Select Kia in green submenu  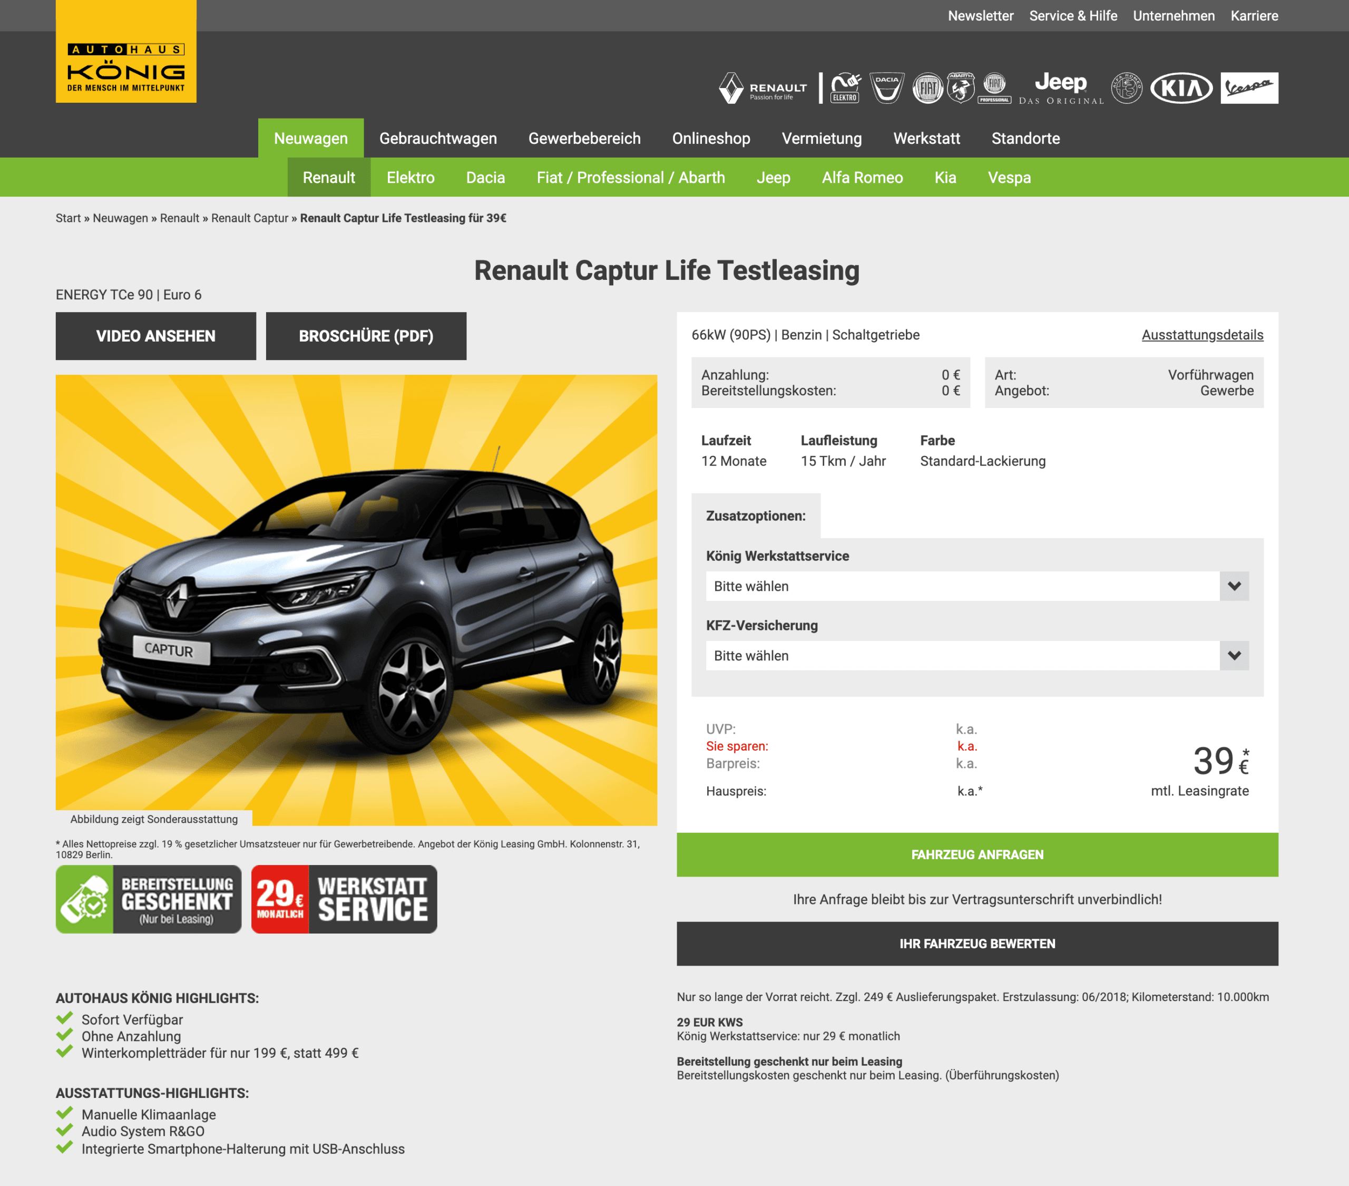(945, 177)
